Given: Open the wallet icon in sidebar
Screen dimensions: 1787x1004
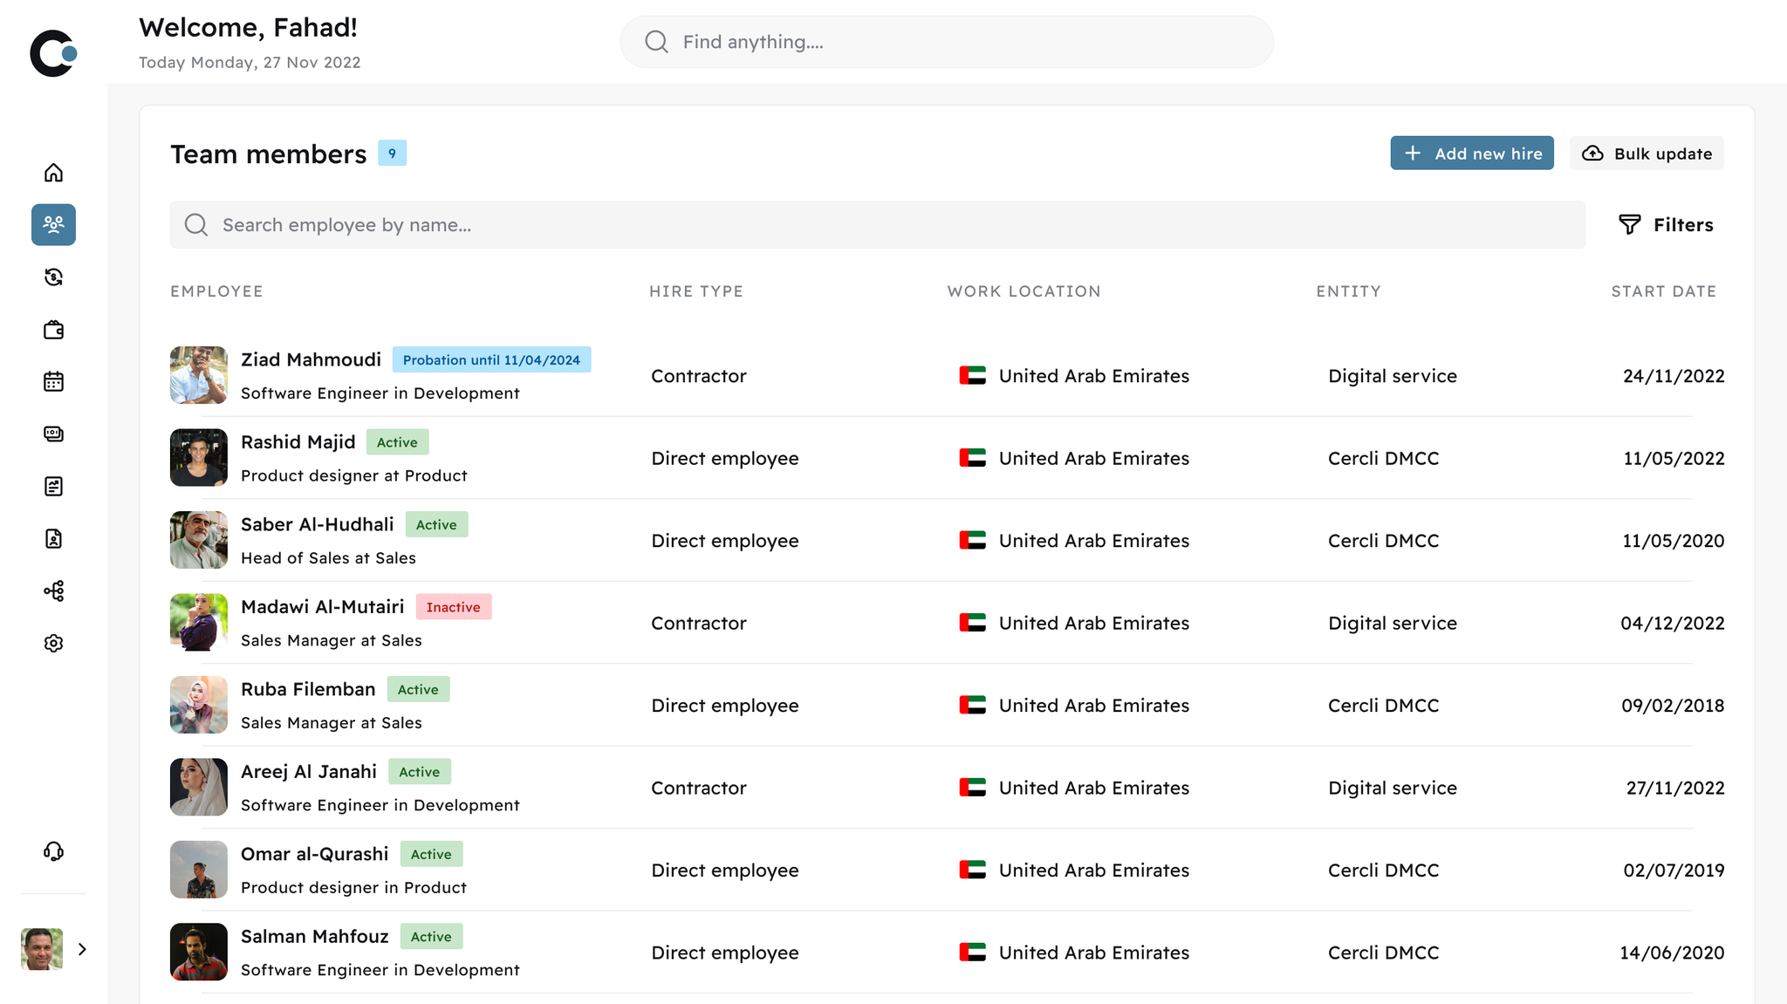Looking at the screenshot, I should 53,330.
